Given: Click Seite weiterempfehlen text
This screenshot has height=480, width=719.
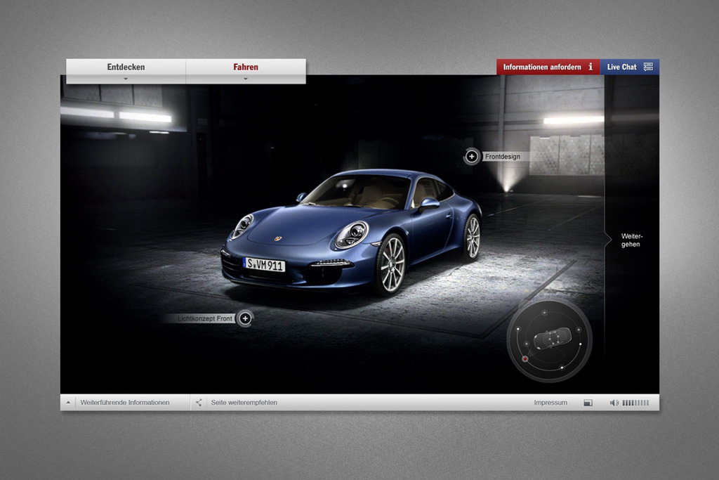Looking at the screenshot, I should click(x=244, y=403).
